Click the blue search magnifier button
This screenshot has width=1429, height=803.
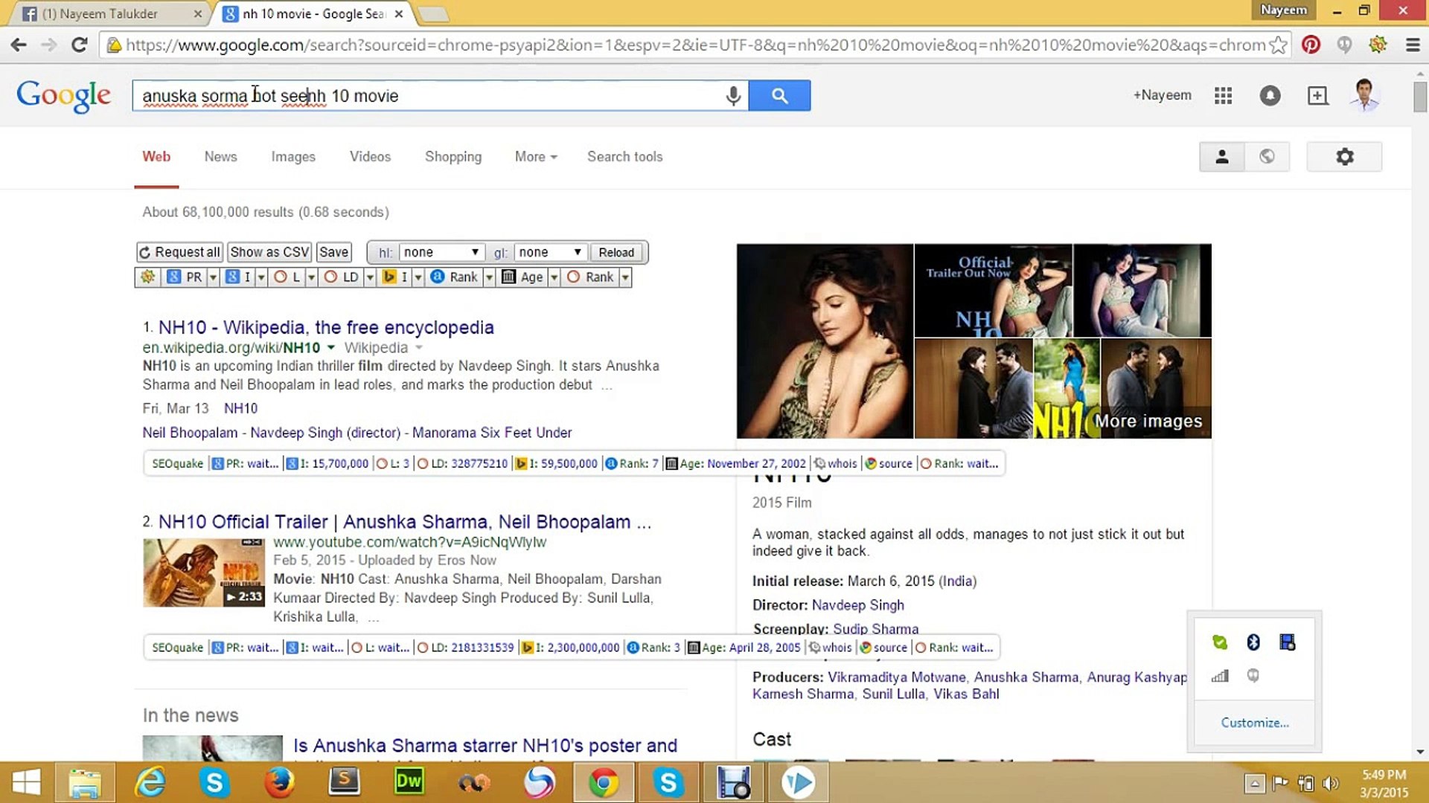coord(779,96)
